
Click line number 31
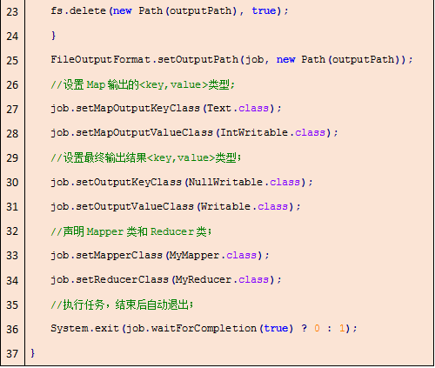click(x=12, y=207)
